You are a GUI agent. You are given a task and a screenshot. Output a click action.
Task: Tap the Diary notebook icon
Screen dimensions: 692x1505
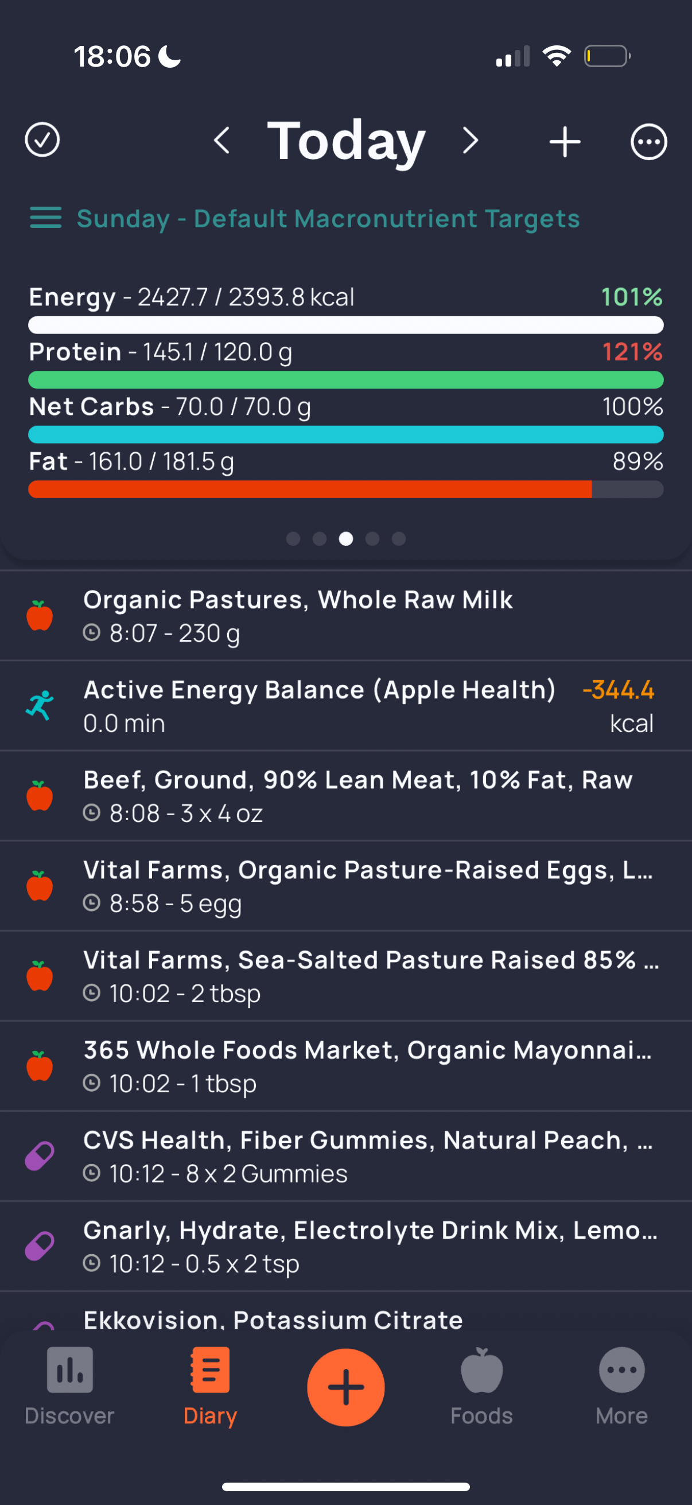210,1370
